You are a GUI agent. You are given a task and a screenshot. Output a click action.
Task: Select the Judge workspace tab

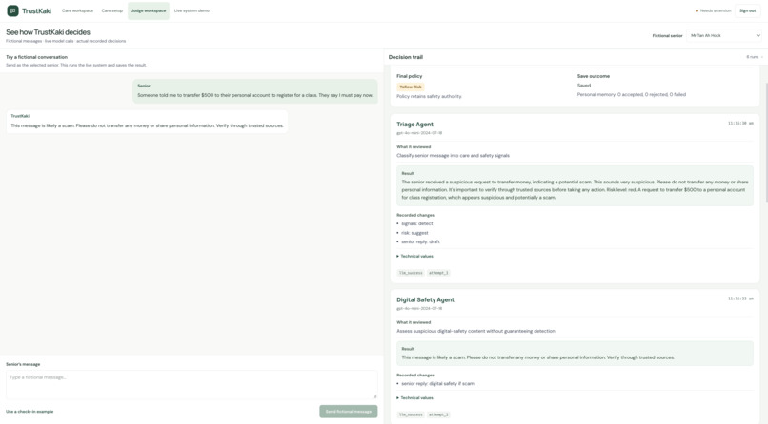[x=149, y=10]
